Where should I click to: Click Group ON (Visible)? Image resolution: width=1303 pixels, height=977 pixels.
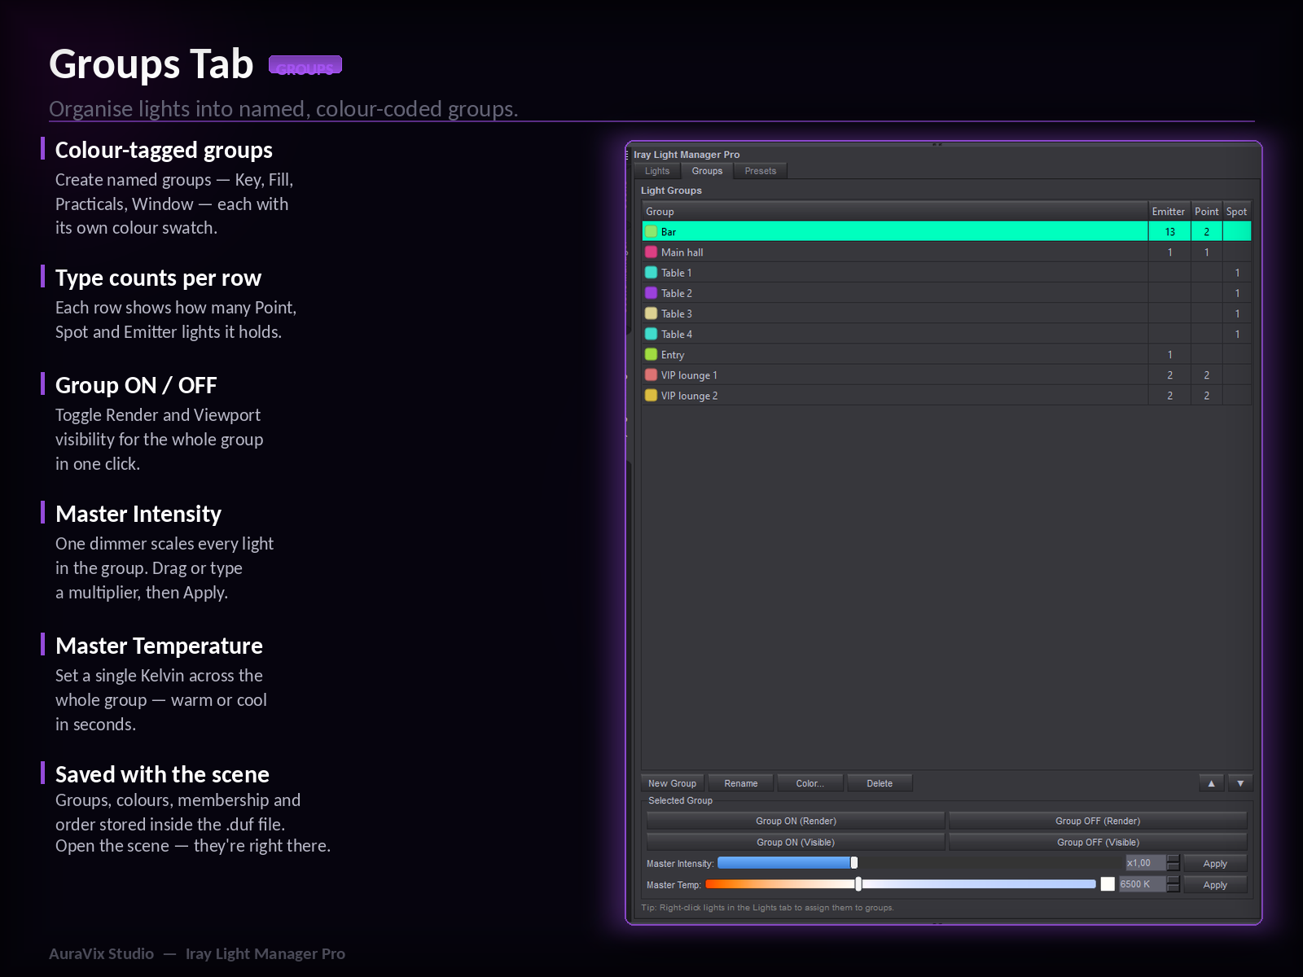pos(796,842)
